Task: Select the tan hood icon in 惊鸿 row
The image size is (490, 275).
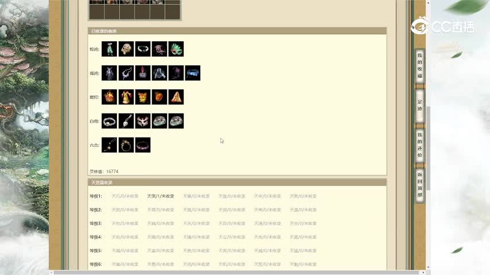Action: click(x=126, y=49)
